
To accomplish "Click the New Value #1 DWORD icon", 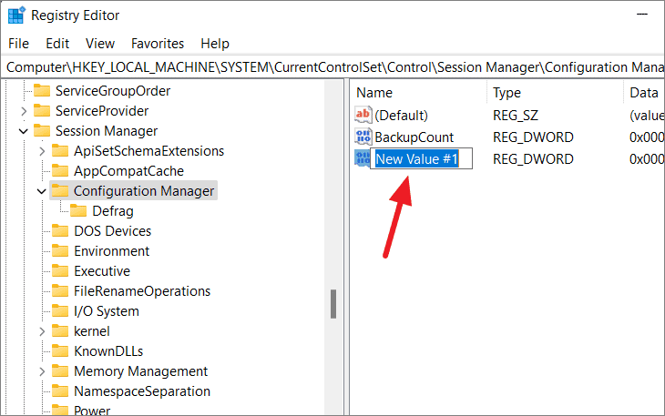I will pyautogui.click(x=363, y=159).
